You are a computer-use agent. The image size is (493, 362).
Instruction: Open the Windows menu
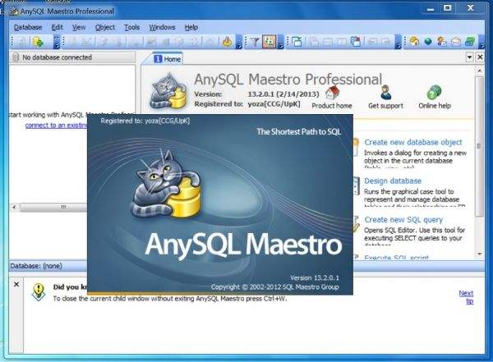click(x=162, y=27)
